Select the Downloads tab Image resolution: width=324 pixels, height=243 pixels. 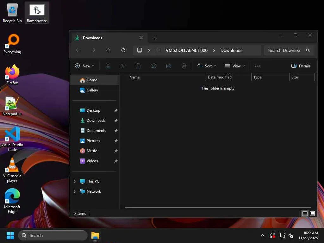click(104, 38)
